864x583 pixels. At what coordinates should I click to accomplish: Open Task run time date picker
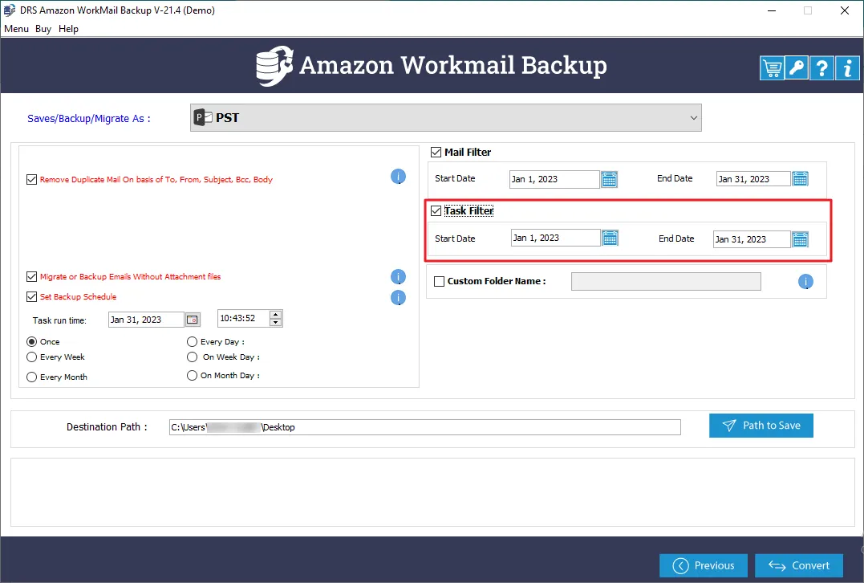click(x=193, y=320)
